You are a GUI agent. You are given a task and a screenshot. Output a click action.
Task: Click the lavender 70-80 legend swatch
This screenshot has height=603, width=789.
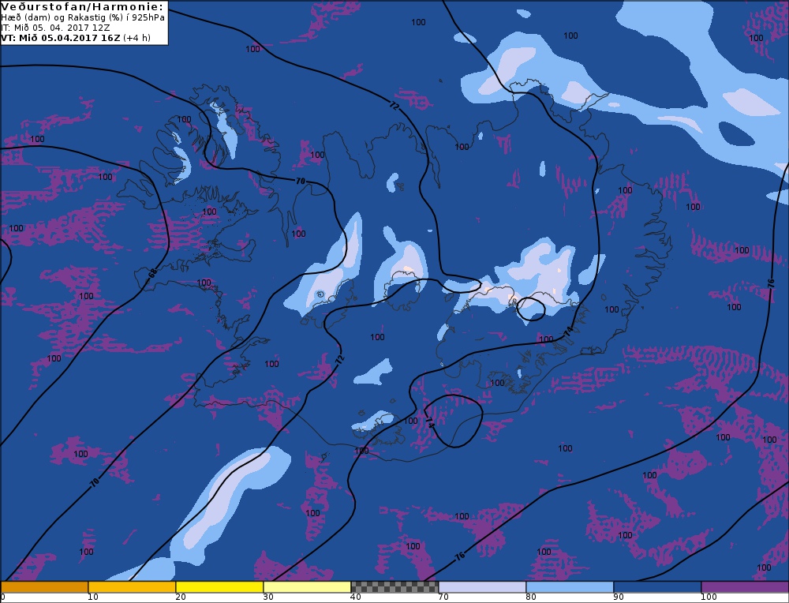pyautogui.click(x=482, y=586)
